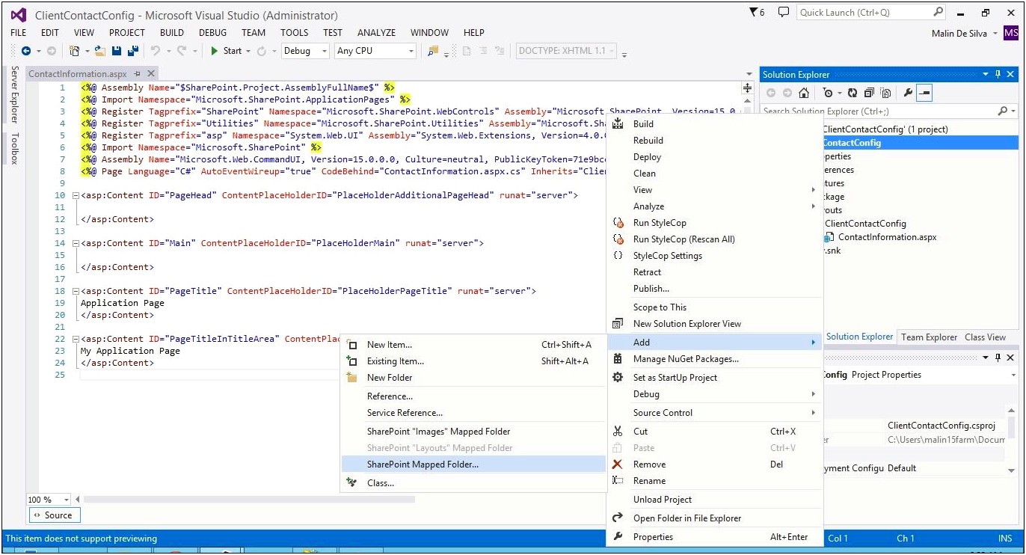This screenshot has height=555, width=1026.
Task: Click the MS account avatar
Action: tap(1011, 33)
